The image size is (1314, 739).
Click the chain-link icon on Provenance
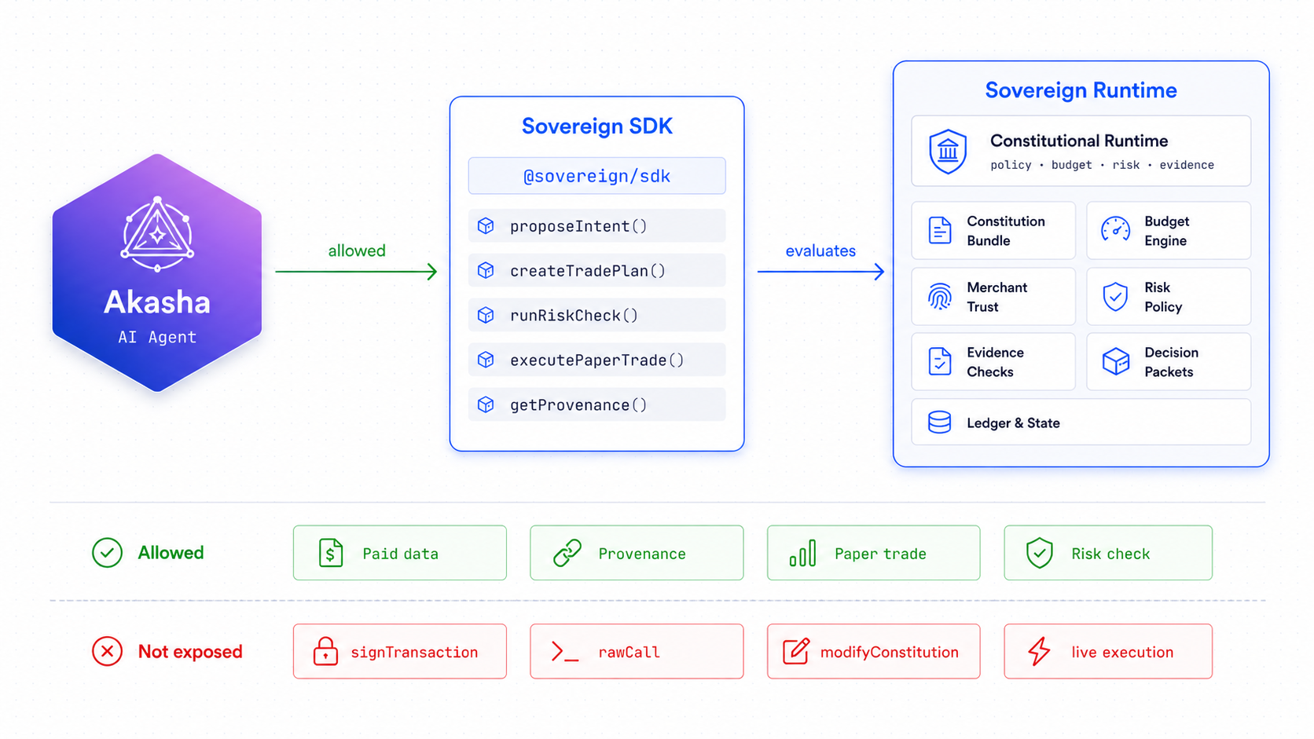[x=567, y=553]
